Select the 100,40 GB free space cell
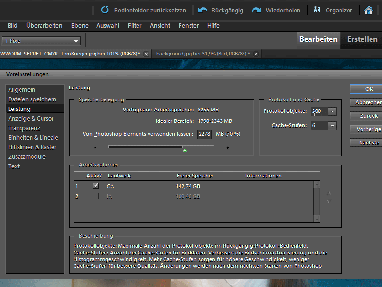The height and width of the screenshot is (287, 382). point(188,196)
